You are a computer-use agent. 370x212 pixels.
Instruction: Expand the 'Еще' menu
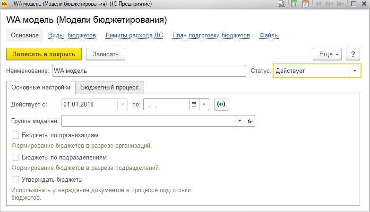tap(329, 54)
